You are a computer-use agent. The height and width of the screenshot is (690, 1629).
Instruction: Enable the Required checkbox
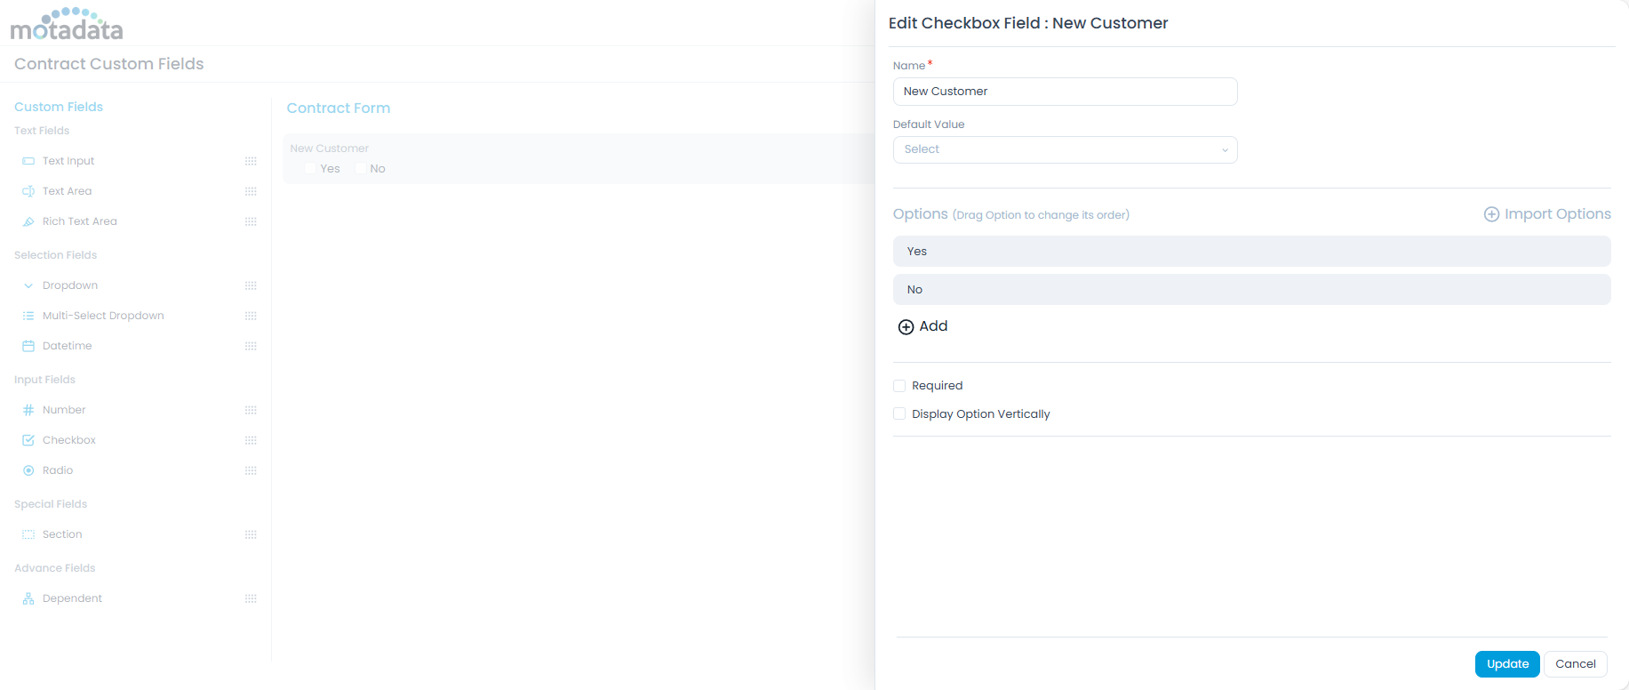[x=899, y=386]
